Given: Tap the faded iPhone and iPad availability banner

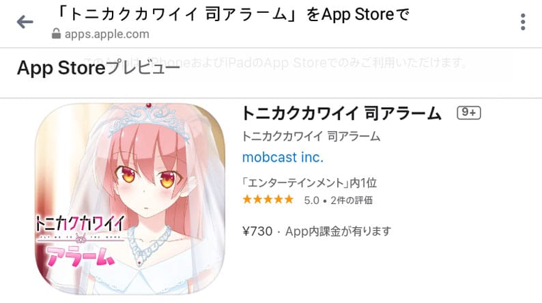Looking at the screenshot, I should coord(276,63).
